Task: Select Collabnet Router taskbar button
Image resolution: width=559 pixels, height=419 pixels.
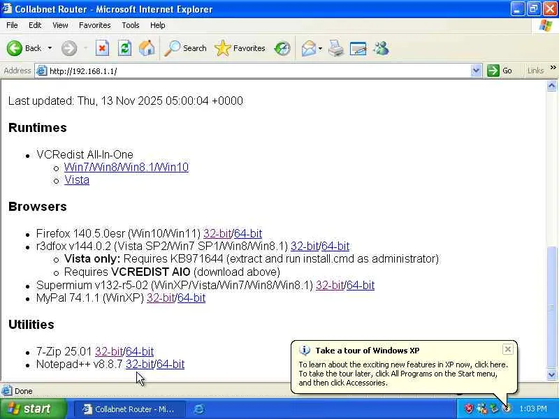Action: (x=130, y=409)
